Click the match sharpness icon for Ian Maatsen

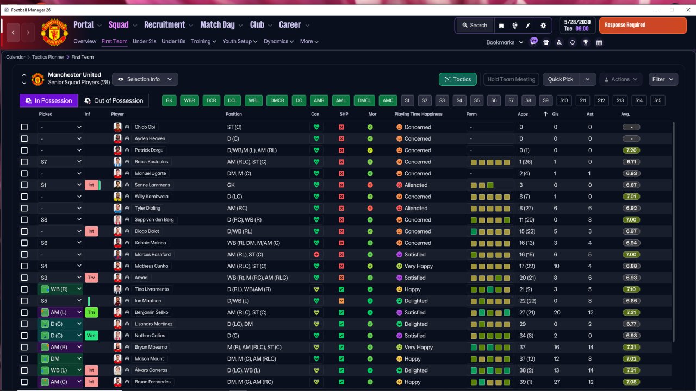coord(341,301)
